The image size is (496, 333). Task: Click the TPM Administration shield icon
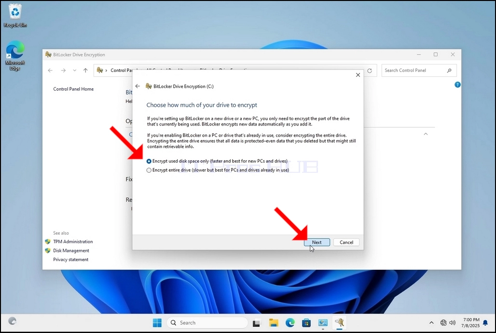pyautogui.click(x=48, y=241)
